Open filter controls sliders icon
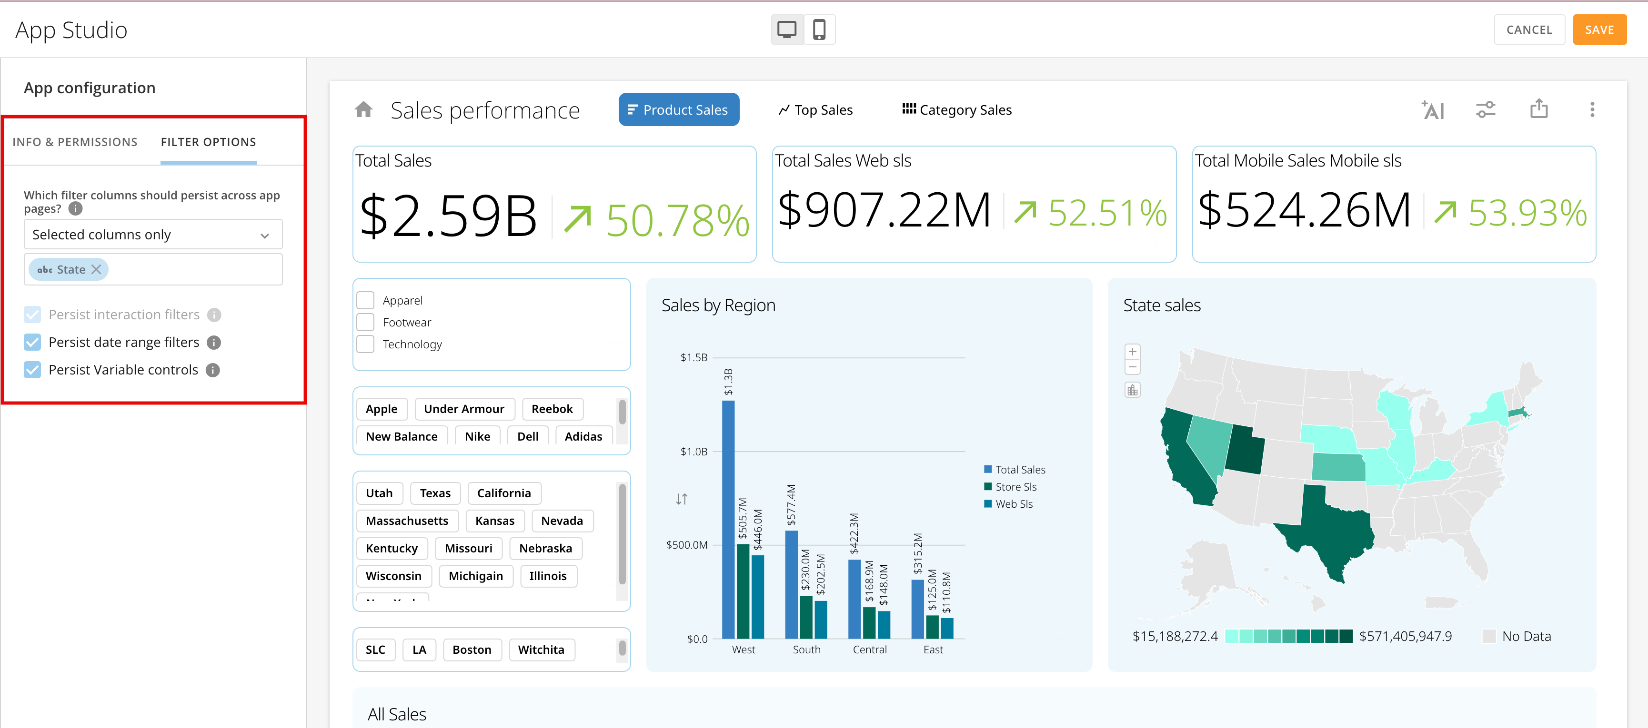Viewport: 1648px width, 728px height. (1486, 110)
